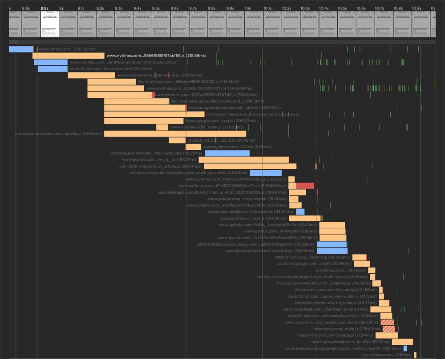
Task: Click the blue 961916.embedded.html request bar
Action: coord(51,63)
